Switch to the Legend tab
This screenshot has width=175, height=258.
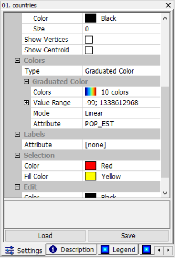click(118, 249)
